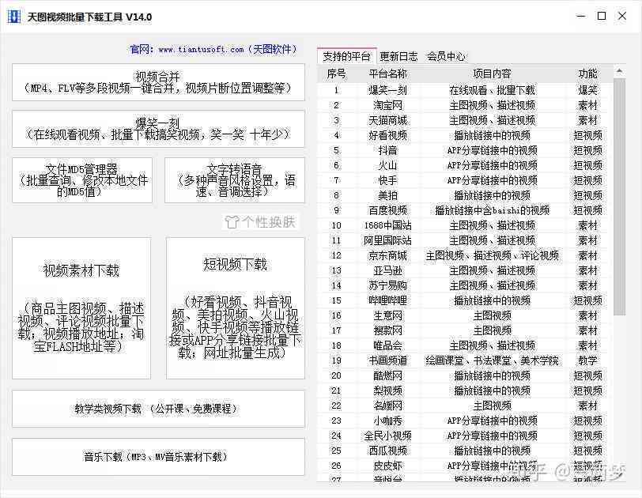Click the app icon in title bar

tap(14, 17)
